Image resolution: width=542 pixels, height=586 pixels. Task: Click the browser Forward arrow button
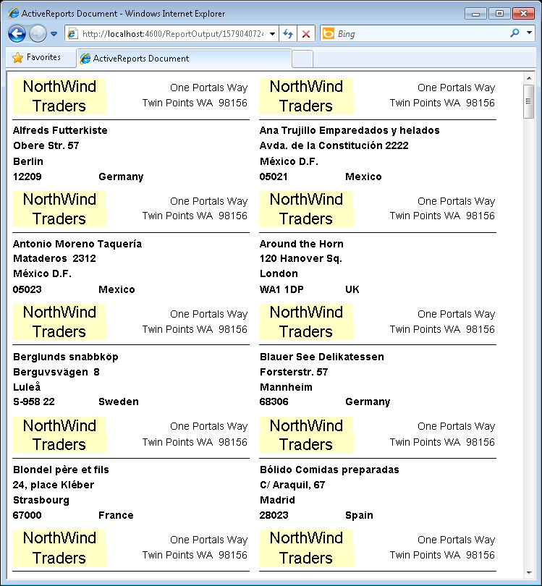pos(38,34)
